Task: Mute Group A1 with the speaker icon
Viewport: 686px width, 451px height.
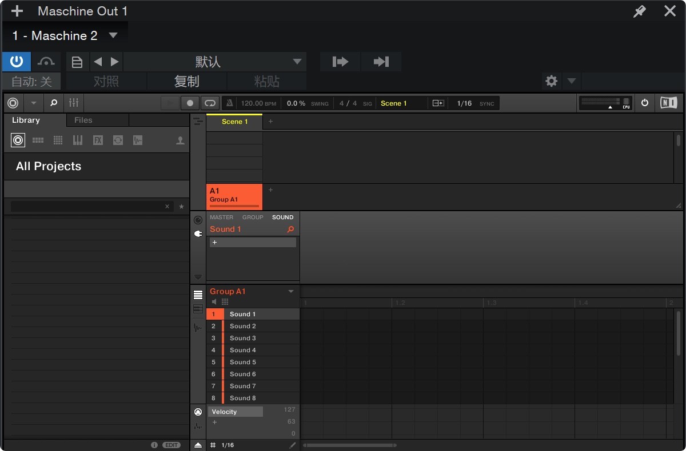Action: (214, 302)
